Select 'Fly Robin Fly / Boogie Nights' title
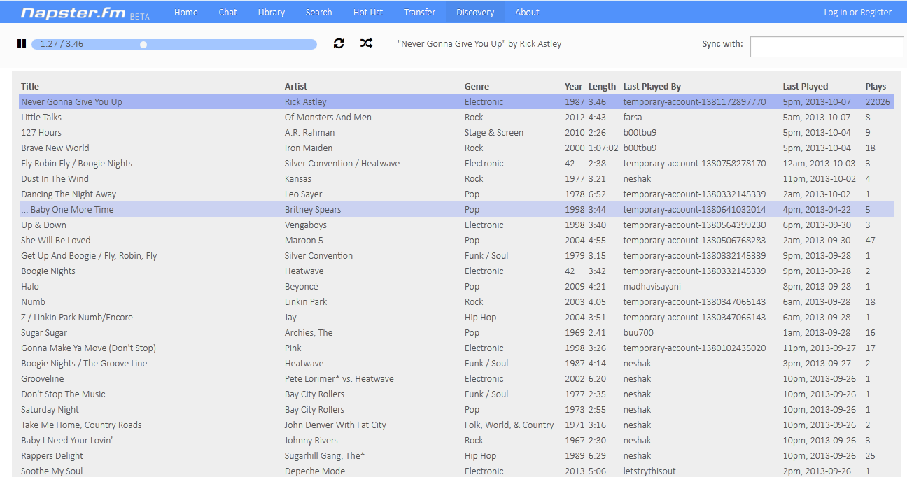Viewport: 907px width, 477px height. coord(76,164)
